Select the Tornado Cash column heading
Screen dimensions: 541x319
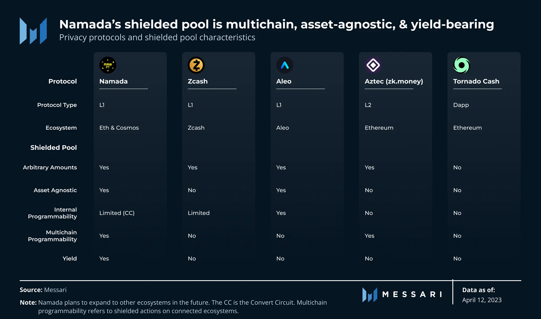(x=476, y=81)
